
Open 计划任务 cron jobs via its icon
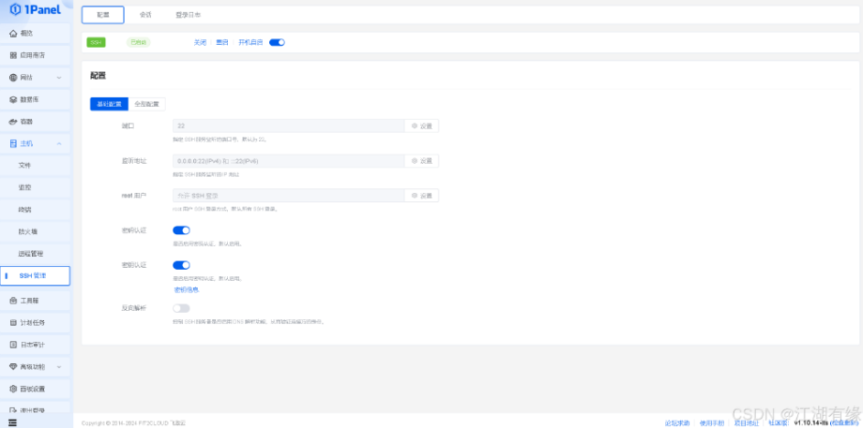[x=13, y=322]
